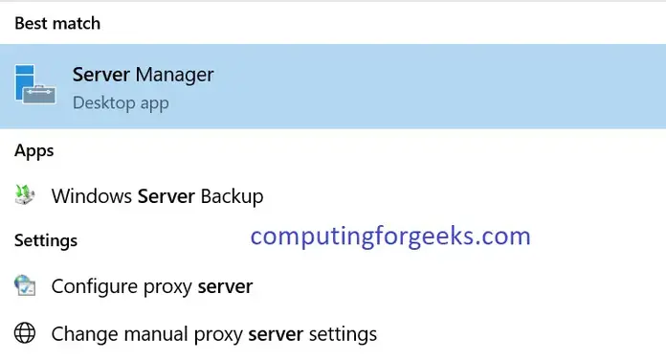Open the Server Manager app icon
The width and height of the screenshot is (666, 361).
click(x=34, y=84)
